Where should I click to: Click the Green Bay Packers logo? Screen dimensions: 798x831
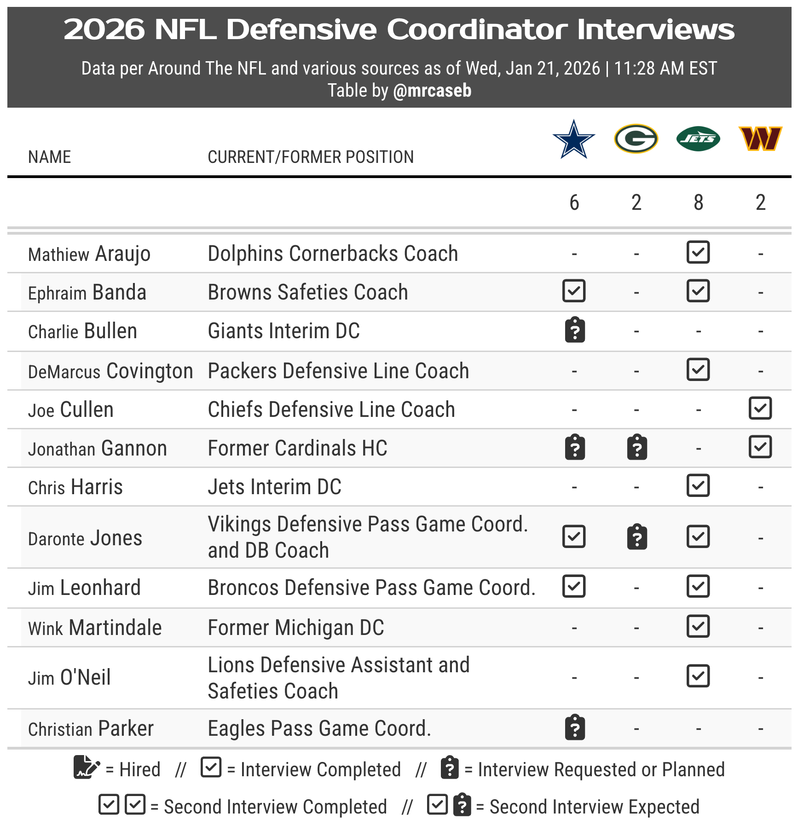[x=636, y=139]
